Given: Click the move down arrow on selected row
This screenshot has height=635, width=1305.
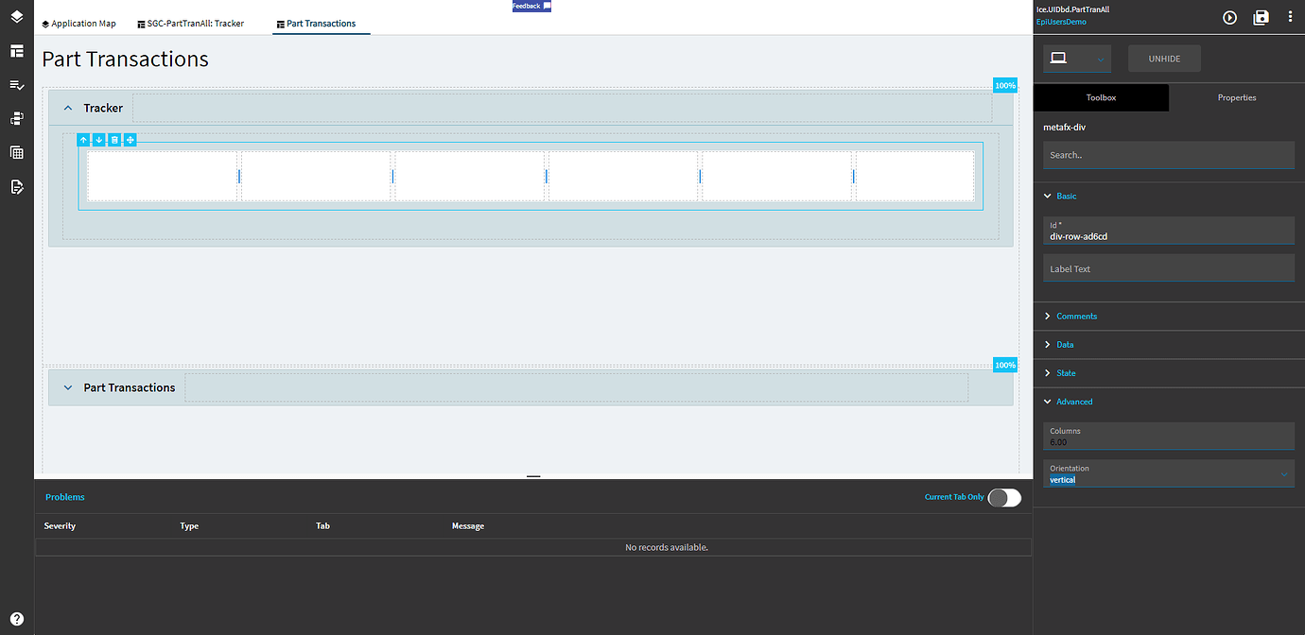Looking at the screenshot, I should click(98, 140).
